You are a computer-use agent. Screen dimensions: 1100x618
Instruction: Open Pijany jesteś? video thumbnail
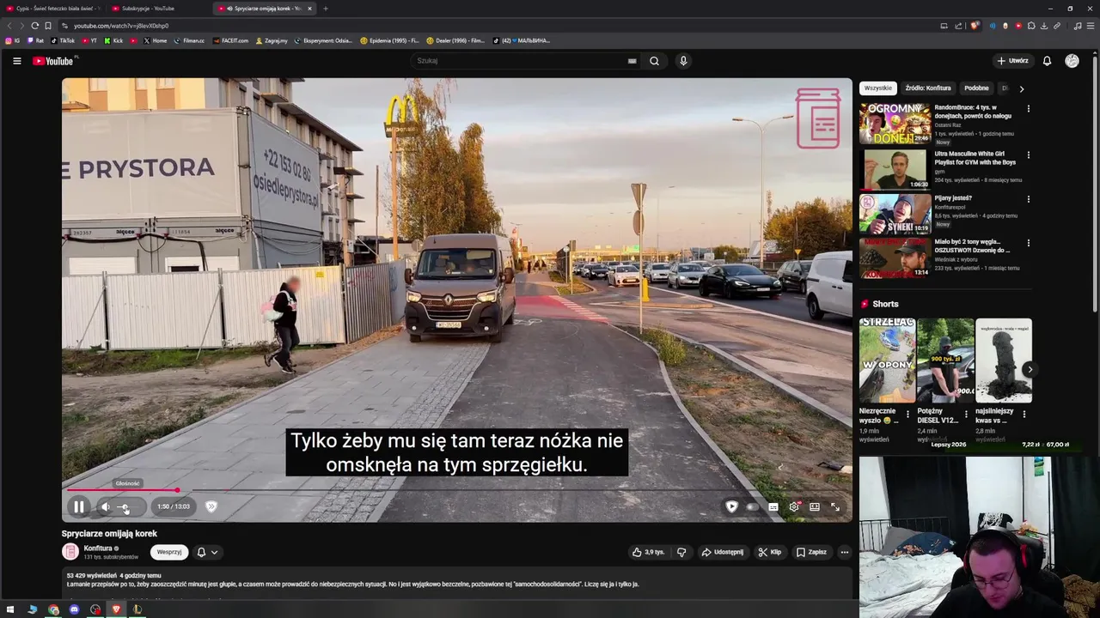pos(895,214)
